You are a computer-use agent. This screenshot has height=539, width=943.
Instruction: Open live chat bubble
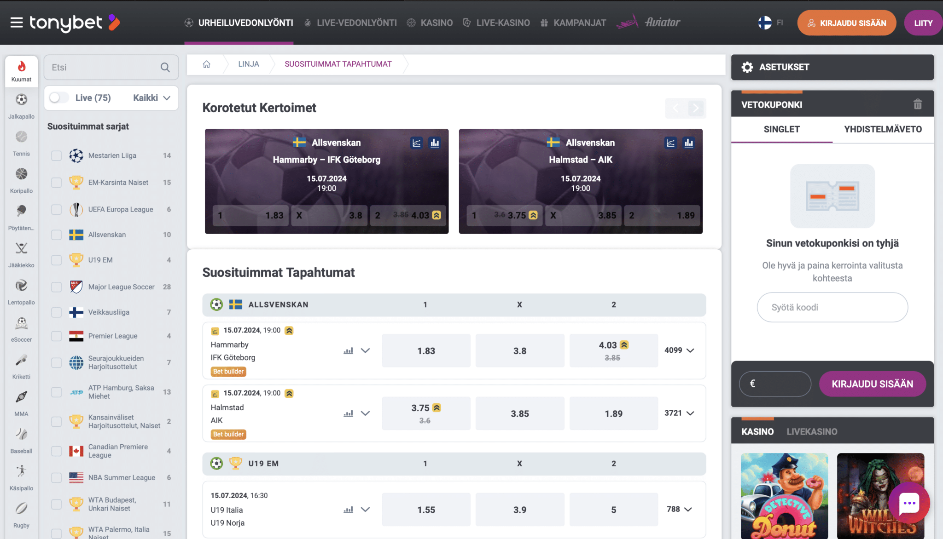coord(909,503)
